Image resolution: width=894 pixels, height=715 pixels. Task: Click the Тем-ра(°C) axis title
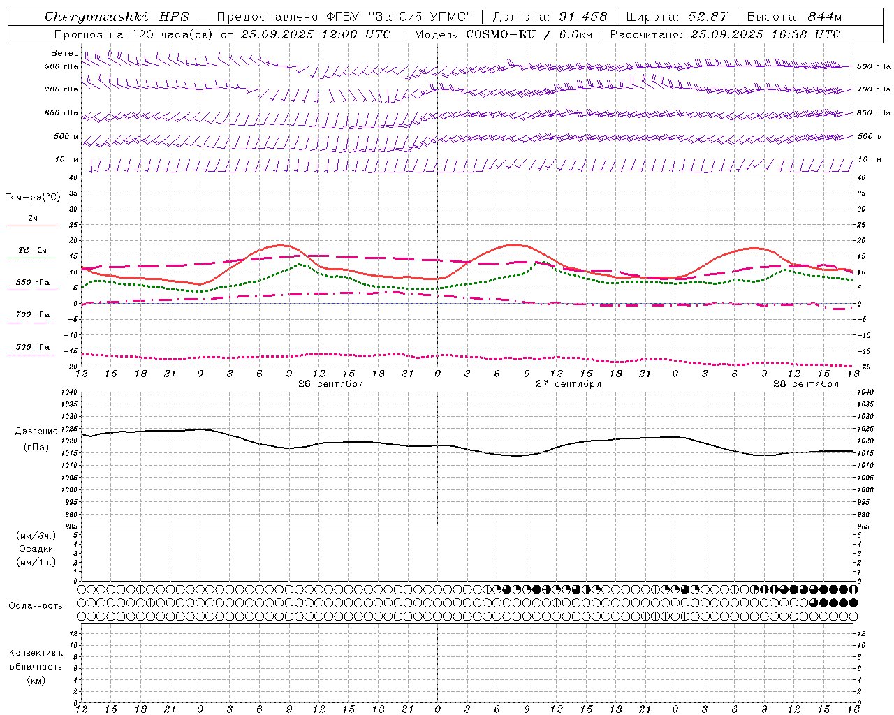[33, 198]
